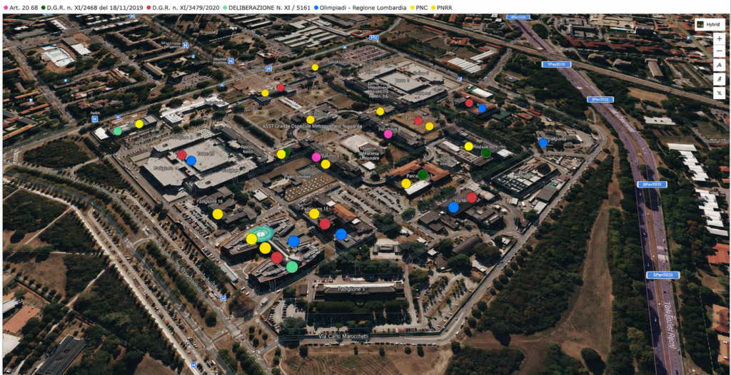
Task: Select the light green marker on the helipad building
Action: tap(292, 267)
